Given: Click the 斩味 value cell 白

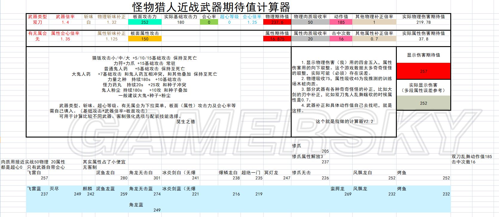Looking at the screenshot, I should (88, 22).
